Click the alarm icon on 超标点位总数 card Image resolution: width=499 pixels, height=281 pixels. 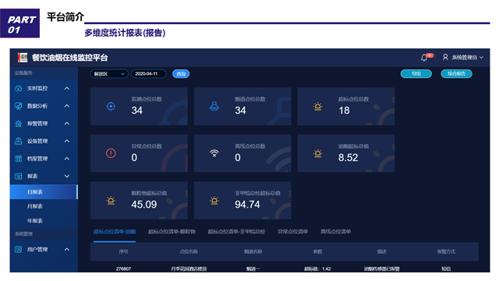click(317, 106)
